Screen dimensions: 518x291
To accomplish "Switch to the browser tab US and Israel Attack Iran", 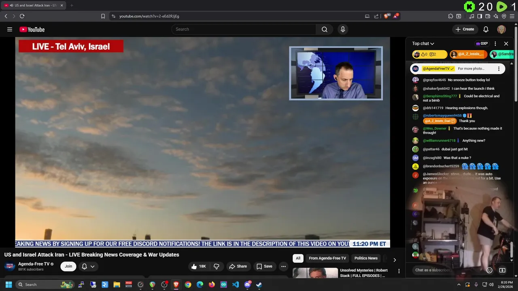I will (33, 5).
